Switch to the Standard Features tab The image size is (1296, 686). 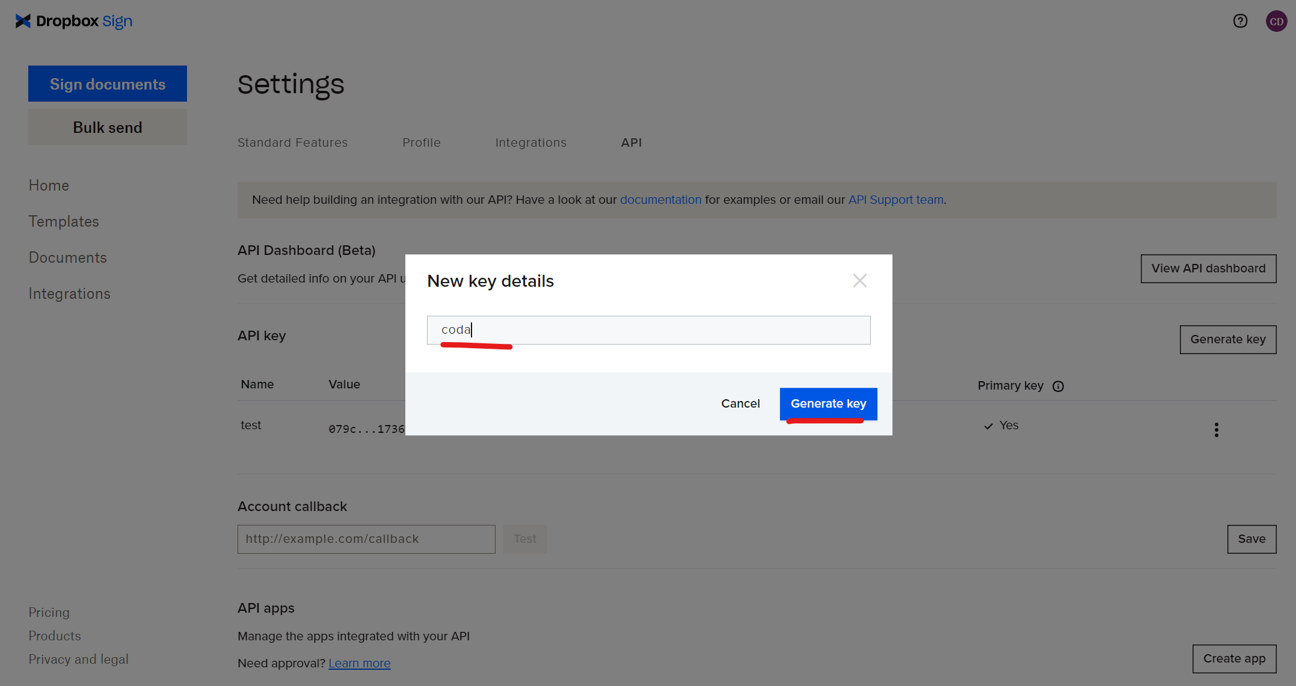coord(292,142)
